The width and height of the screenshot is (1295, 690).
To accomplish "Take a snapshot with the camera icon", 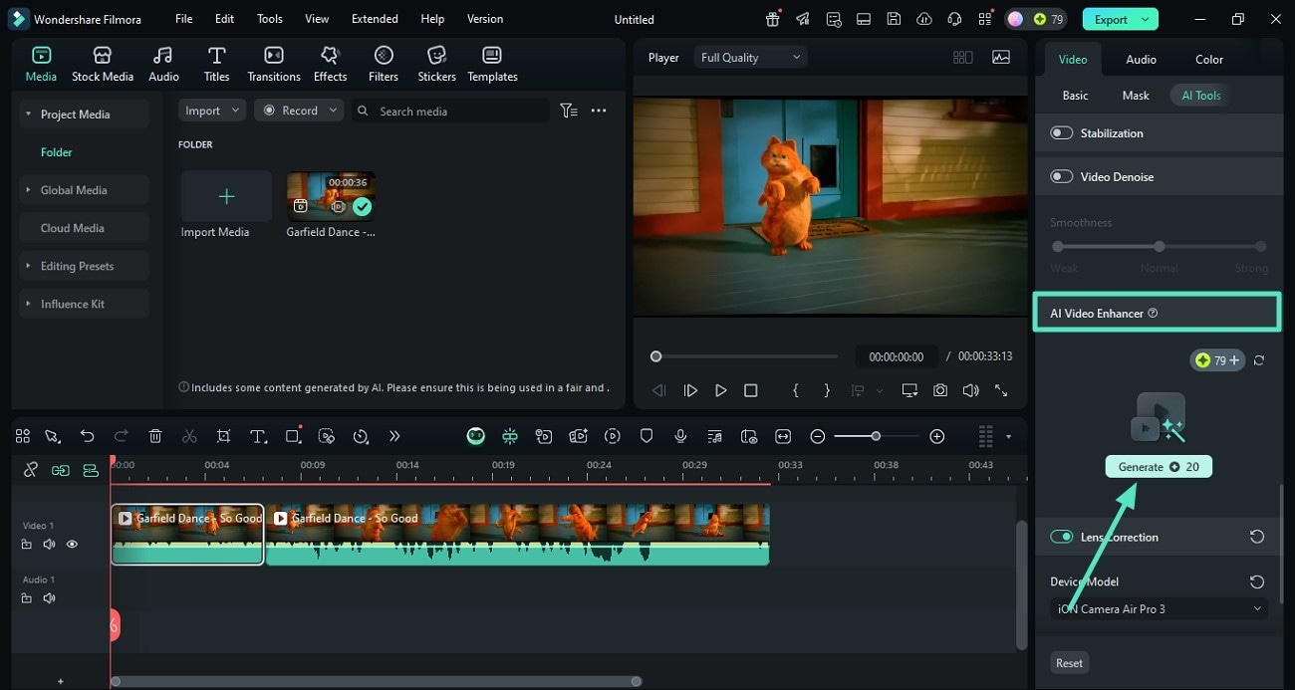I will 940,390.
